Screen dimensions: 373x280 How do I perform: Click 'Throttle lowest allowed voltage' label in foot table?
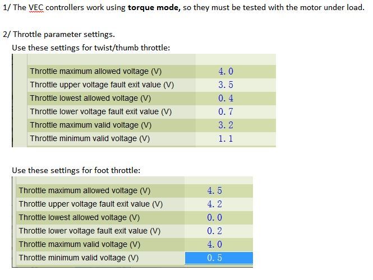tap(79, 218)
